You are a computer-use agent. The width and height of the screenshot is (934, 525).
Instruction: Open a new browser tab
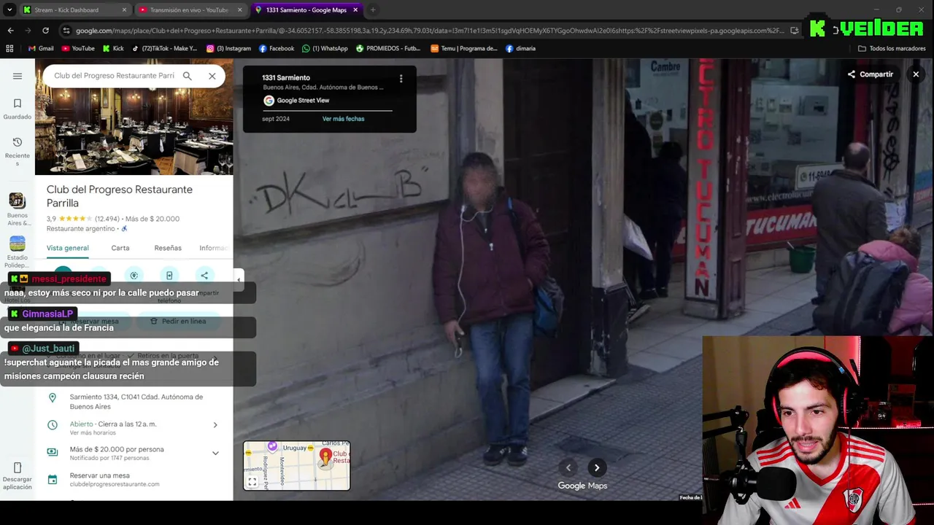pos(373,10)
